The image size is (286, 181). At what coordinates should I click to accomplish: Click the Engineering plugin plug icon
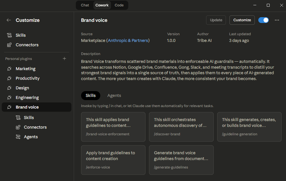(x=9, y=97)
